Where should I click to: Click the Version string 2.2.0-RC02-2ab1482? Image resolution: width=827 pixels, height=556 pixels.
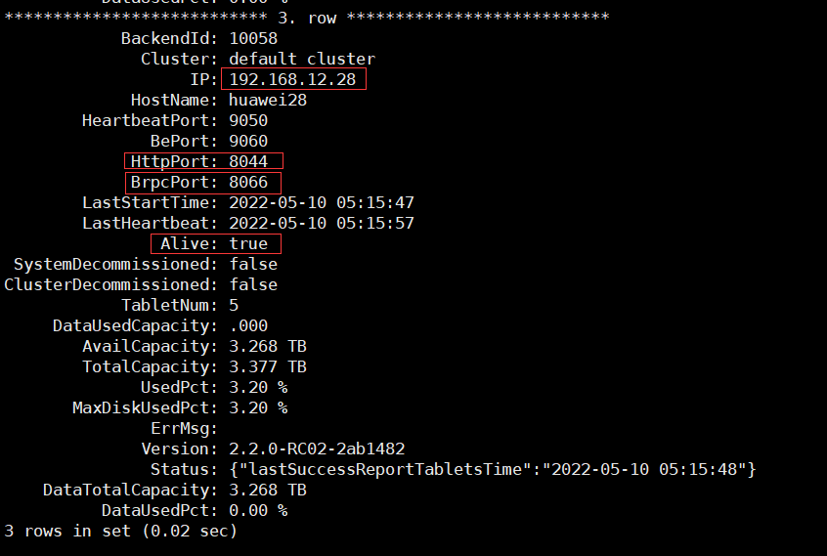pyautogui.click(x=317, y=449)
